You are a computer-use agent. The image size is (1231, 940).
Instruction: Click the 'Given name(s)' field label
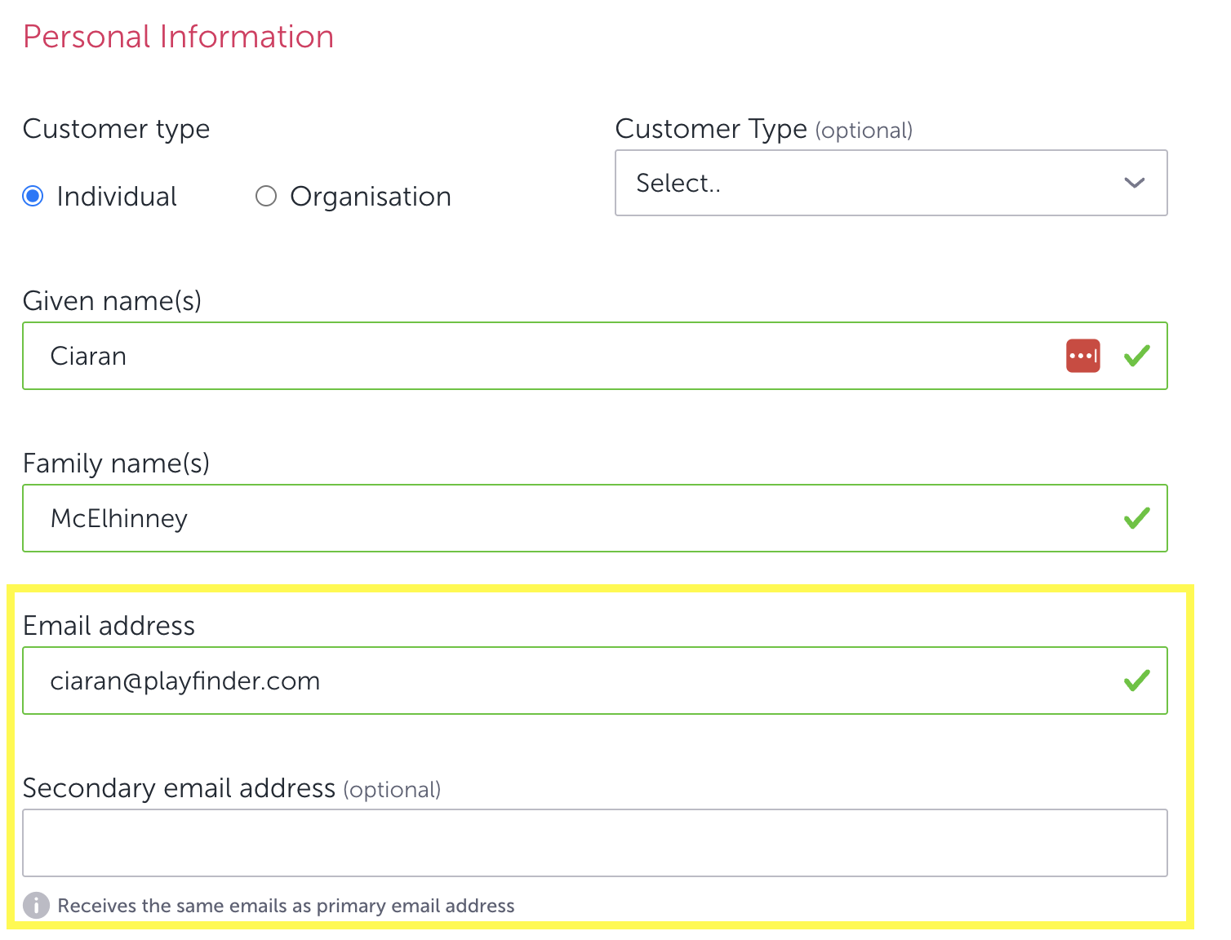[112, 301]
